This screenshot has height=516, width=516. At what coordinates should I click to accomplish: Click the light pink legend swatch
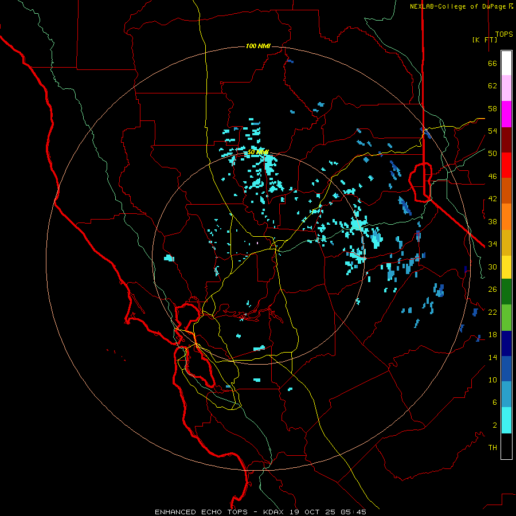pos(506,88)
